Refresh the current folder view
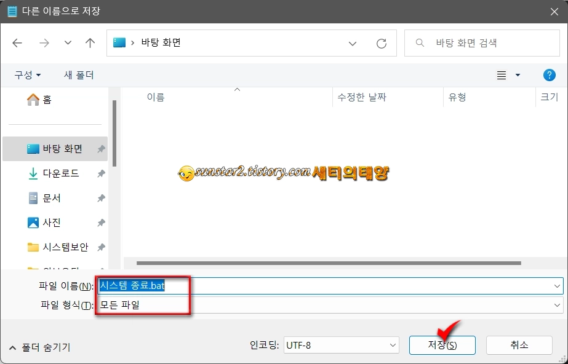568x364 pixels. 381,43
